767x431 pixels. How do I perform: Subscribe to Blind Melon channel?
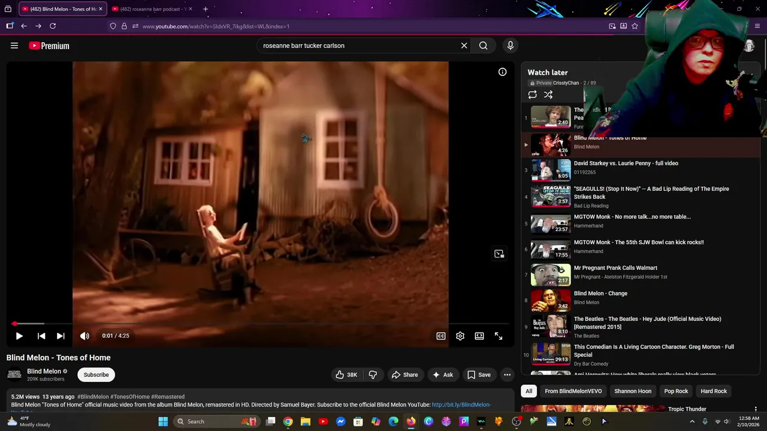click(x=96, y=375)
